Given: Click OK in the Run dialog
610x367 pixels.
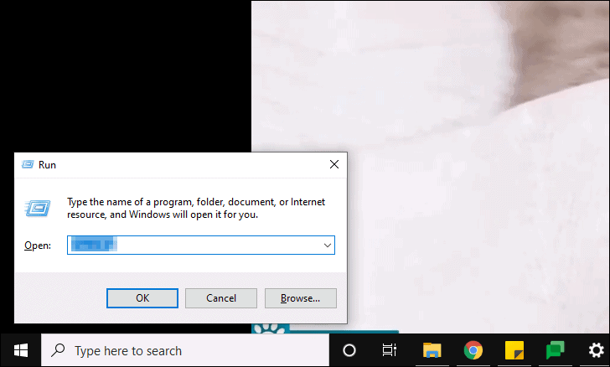Looking at the screenshot, I should click(x=142, y=298).
